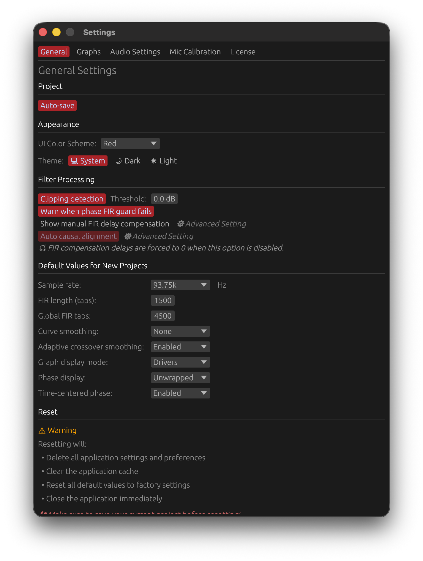Click the 'General Settings' heading
423x561 pixels.
[x=77, y=70]
